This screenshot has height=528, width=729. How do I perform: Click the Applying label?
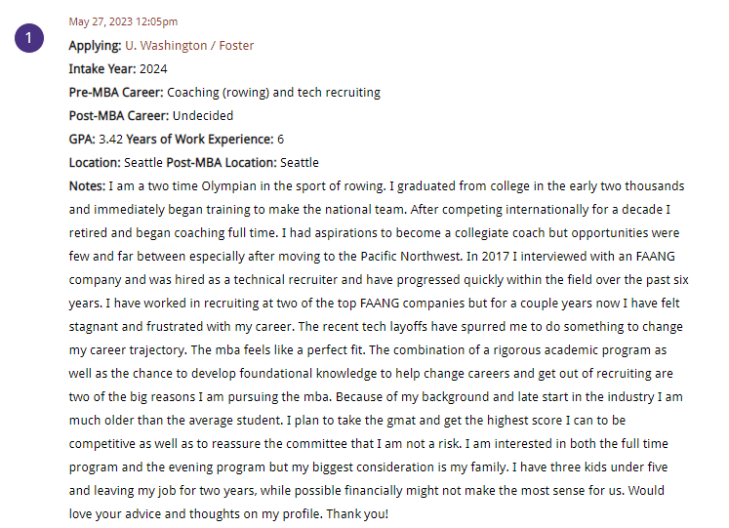tap(96, 46)
